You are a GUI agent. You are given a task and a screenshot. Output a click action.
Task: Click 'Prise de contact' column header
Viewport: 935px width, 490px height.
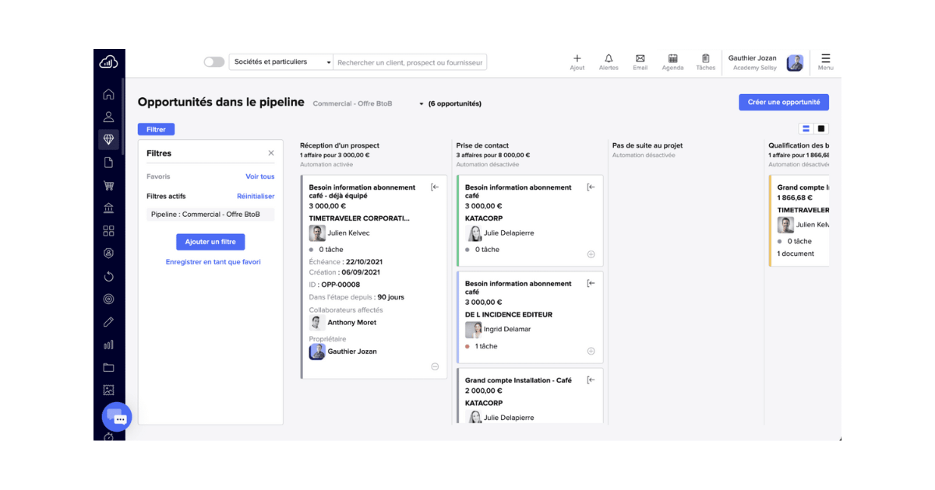tap(482, 145)
